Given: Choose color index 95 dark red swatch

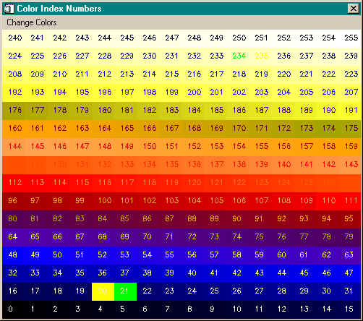Looking at the screenshot, I should point(350,219).
